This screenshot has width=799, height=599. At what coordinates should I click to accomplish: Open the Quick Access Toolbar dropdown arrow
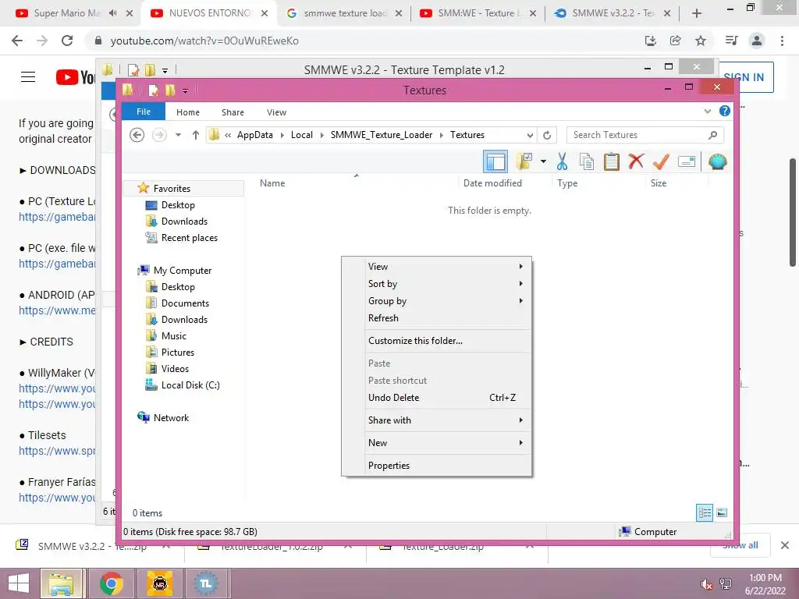(185, 90)
